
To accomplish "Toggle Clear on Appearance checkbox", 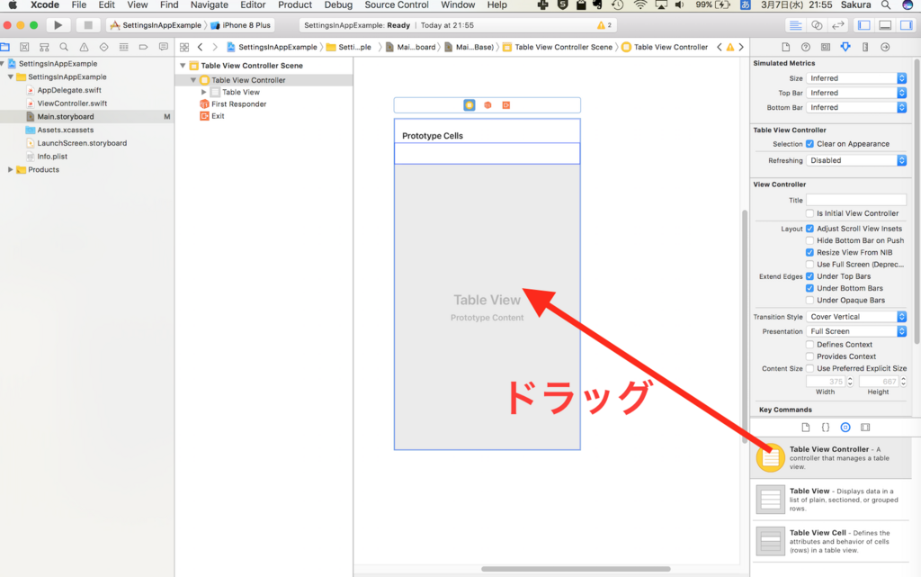I will (x=810, y=144).
